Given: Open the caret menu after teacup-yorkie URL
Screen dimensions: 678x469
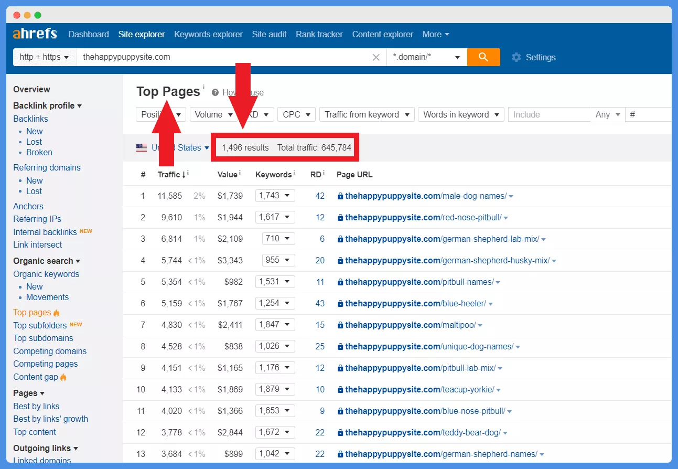Looking at the screenshot, I should tap(499, 390).
